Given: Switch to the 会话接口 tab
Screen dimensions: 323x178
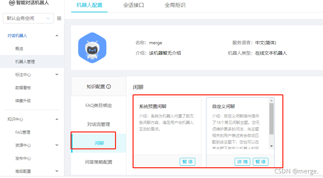Looking at the screenshot, I should pyautogui.click(x=134, y=5).
